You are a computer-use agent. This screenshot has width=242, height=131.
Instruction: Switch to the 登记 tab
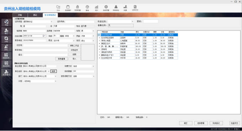[x=35, y=15]
